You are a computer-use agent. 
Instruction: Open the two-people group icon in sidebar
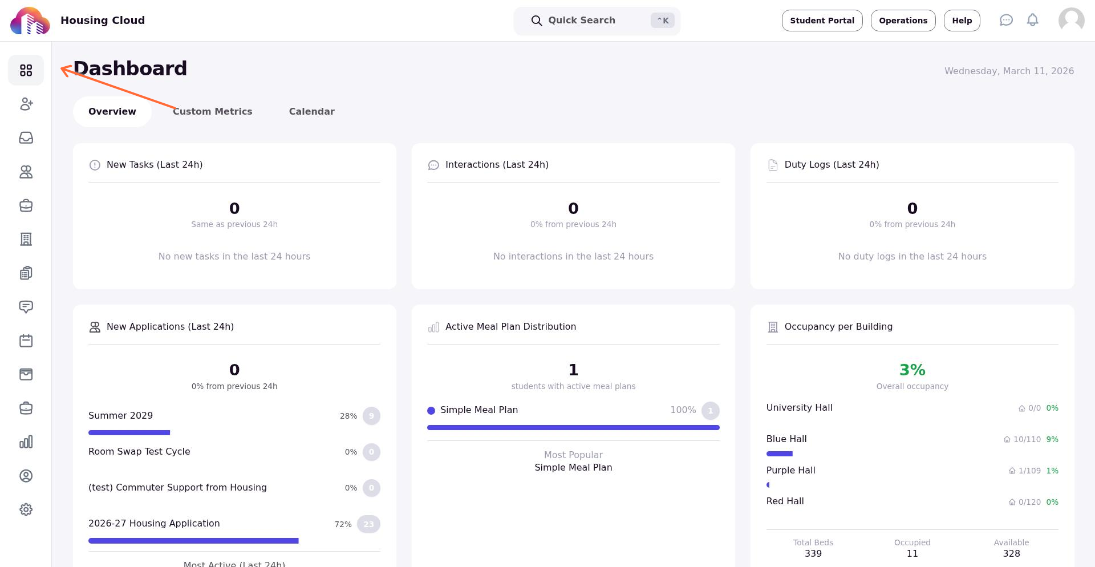pos(26,172)
